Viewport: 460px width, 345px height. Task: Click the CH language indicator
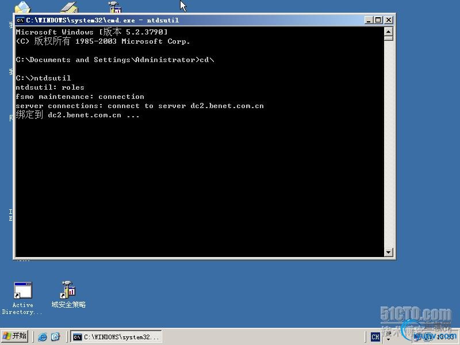[x=375, y=337]
